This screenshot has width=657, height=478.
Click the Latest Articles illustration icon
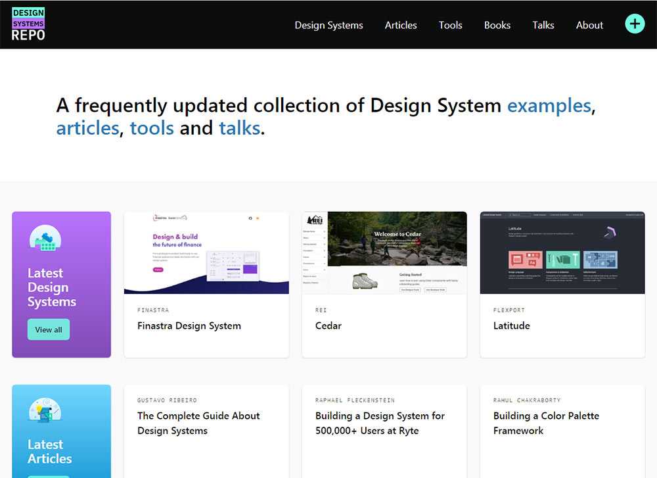pos(45,410)
